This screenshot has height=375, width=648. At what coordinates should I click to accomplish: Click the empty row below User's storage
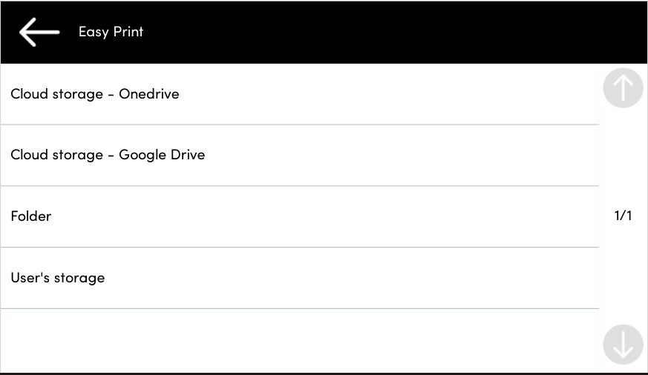[x=297, y=339]
